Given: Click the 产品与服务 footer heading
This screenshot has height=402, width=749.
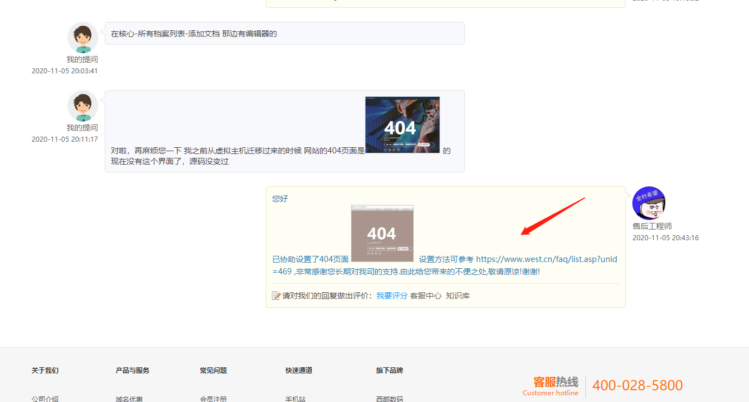Looking at the screenshot, I should pyautogui.click(x=132, y=371).
